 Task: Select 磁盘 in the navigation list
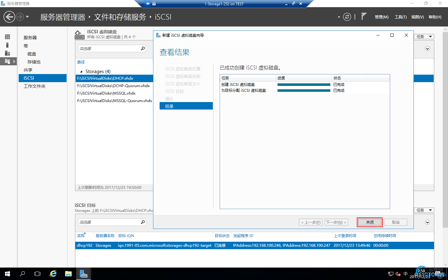tap(32, 54)
